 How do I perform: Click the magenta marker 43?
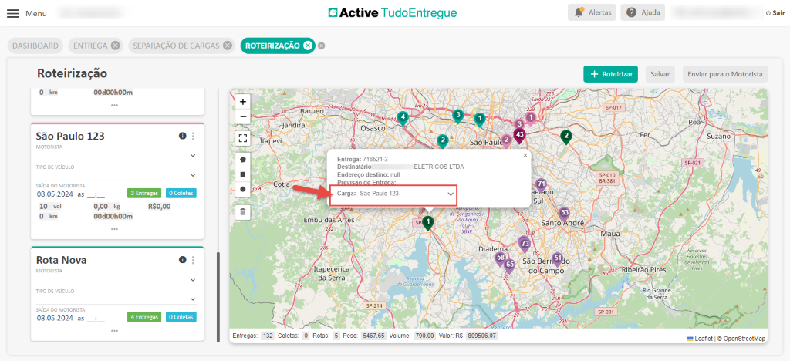pyautogui.click(x=519, y=136)
